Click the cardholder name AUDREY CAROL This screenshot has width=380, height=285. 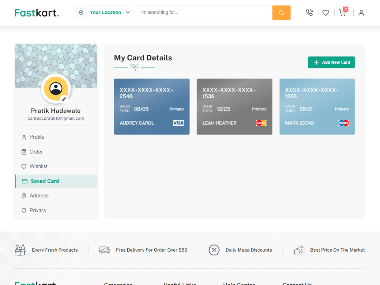coord(137,123)
